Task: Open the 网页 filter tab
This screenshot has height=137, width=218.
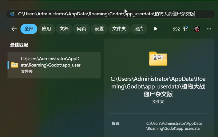Action: point(81,29)
